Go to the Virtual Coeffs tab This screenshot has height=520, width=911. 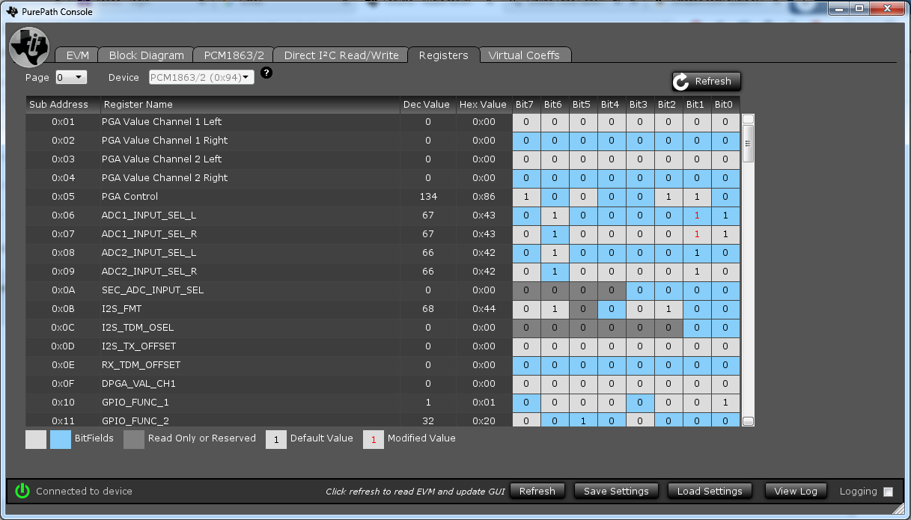[x=524, y=55]
